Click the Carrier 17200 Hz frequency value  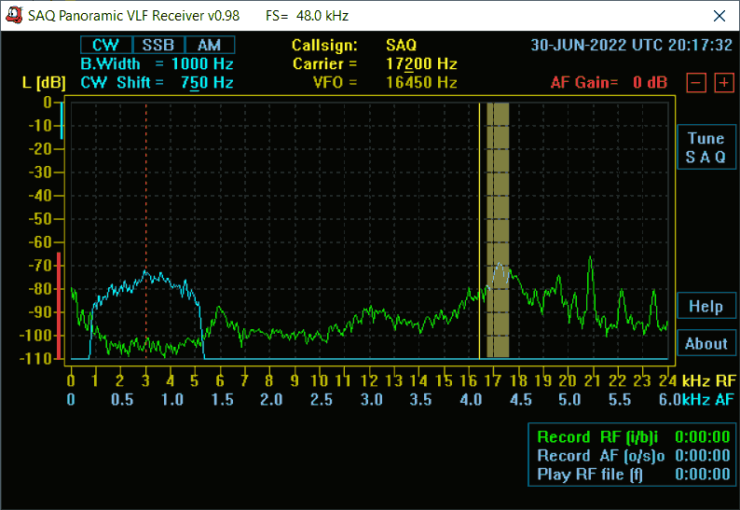pyautogui.click(x=421, y=64)
